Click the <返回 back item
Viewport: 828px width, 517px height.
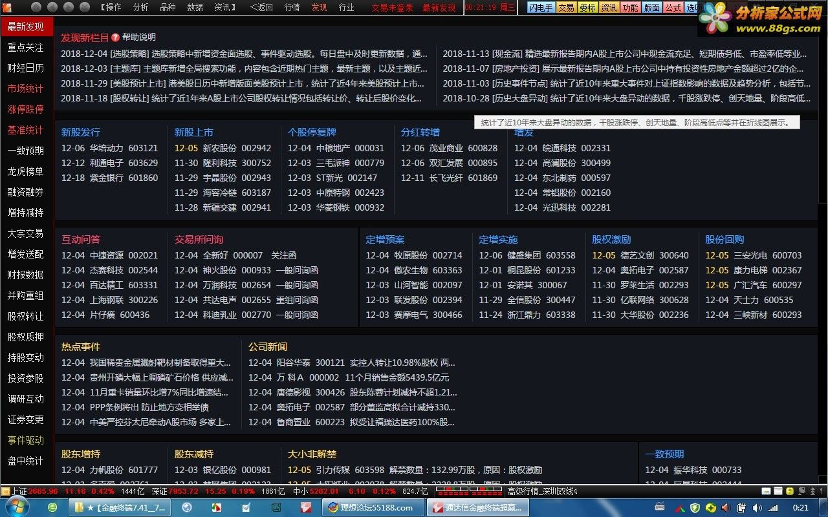pyautogui.click(x=261, y=7)
